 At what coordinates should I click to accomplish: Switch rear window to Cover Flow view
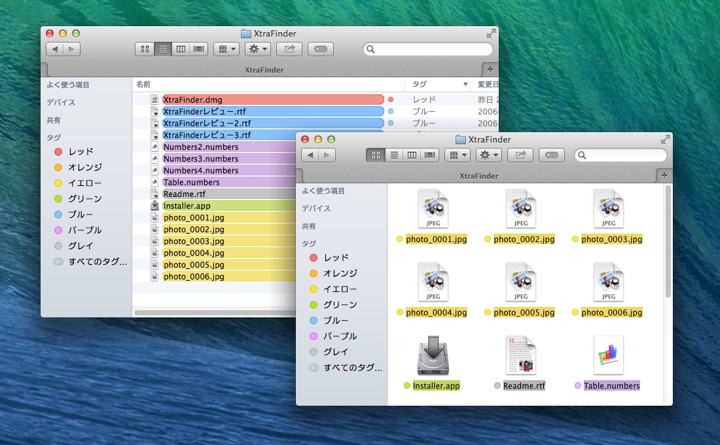[x=199, y=49]
